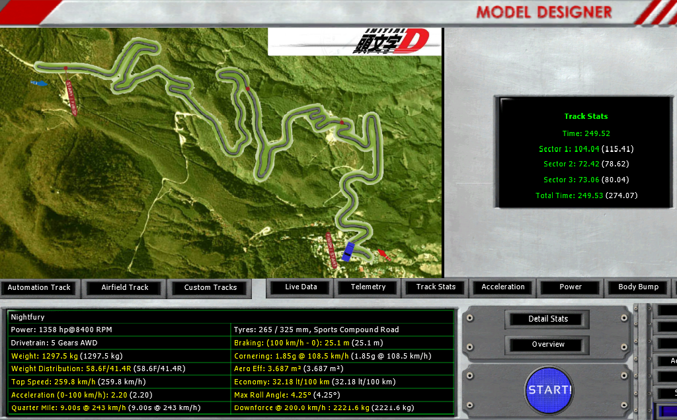Show the Telemetry view
Screen dimensions: 677x420
(x=368, y=287)
